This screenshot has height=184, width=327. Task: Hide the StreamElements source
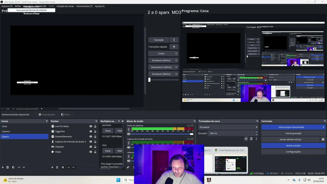pos(91,136)
